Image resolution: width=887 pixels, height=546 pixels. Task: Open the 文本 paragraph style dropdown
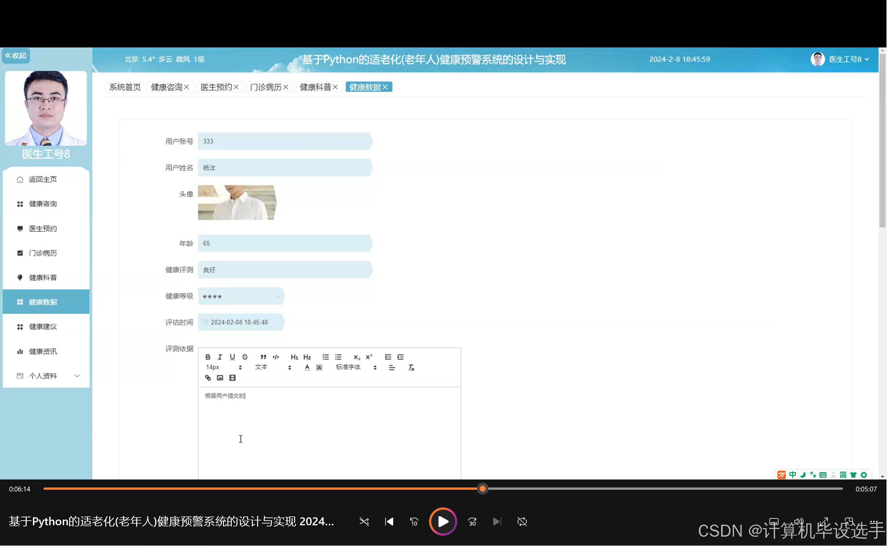click(273, 367)
